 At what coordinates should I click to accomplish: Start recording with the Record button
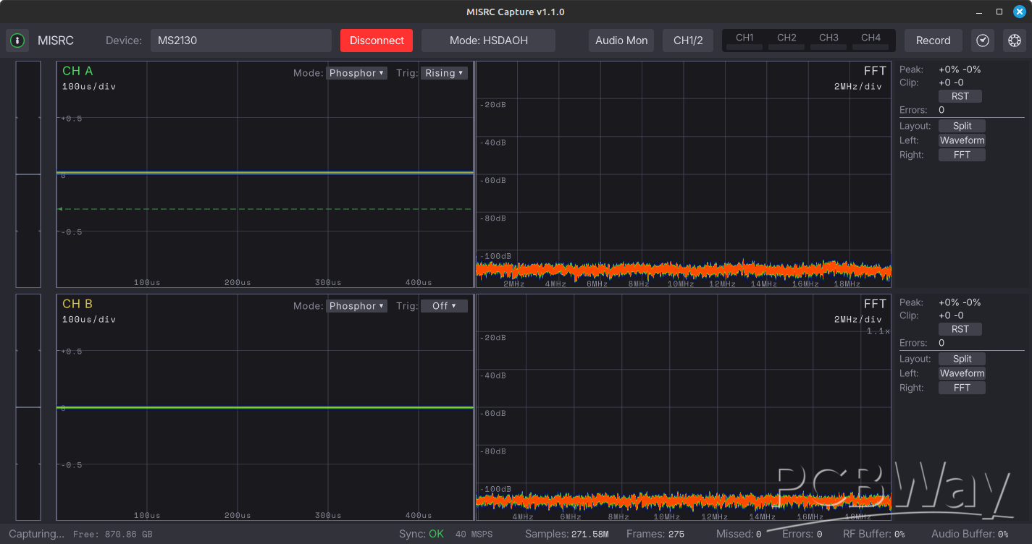(x=933, y=41)
